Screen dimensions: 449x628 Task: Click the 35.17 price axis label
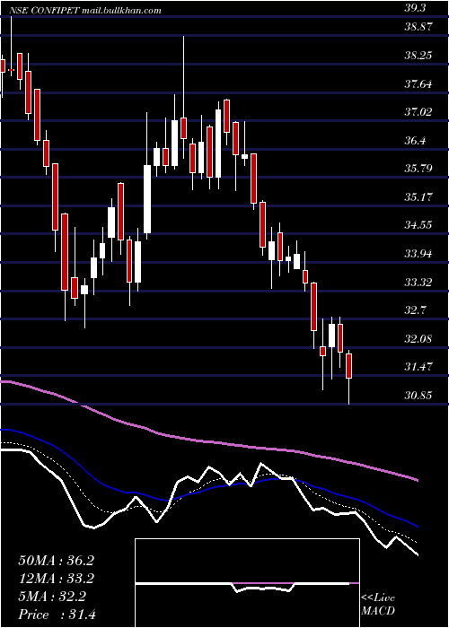click(418, 197)
